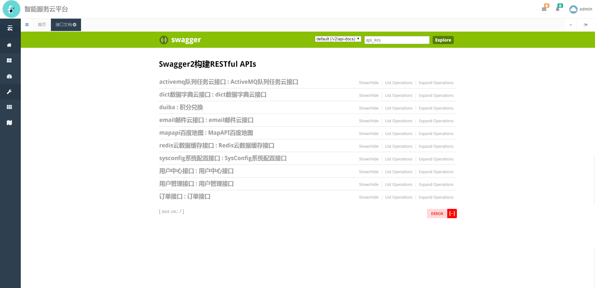Open the mail envelope messages icon

[544, 9]
